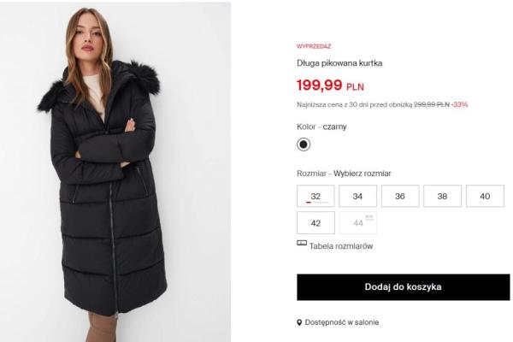Open Dostępność w salonie link

pyautogui.click(x=342, y=322)
